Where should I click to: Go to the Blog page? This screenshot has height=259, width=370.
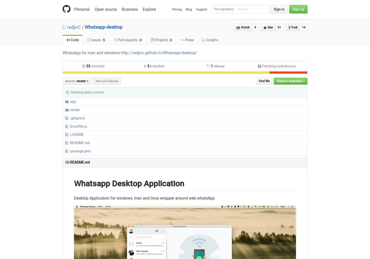pyautogui.click(x=189, y=9)
